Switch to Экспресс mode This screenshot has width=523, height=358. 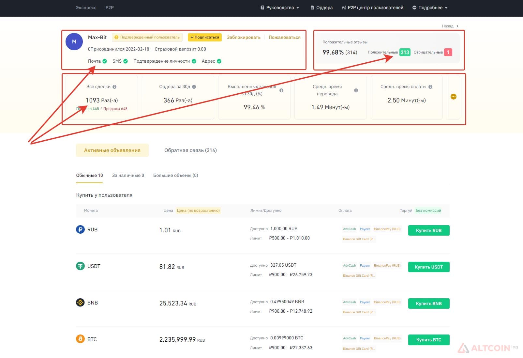(86, 8)
